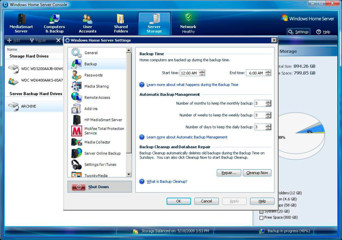Open the Computers & Backup tab
The image size is (342, 240).
54,23
